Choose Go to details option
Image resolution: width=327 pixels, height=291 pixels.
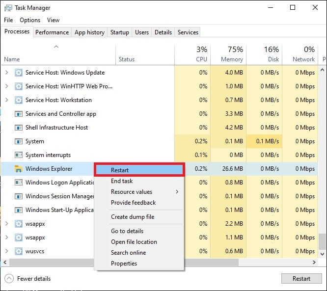click(139, 231)
